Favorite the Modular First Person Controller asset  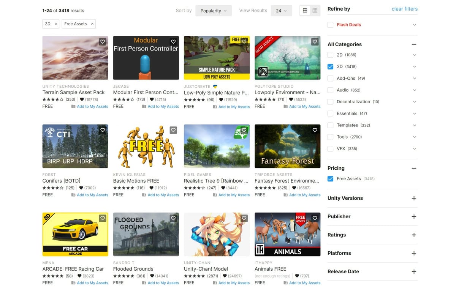click(173, 42)
